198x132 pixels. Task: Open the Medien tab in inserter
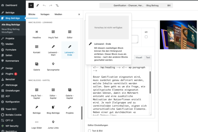tap(58, 15)
